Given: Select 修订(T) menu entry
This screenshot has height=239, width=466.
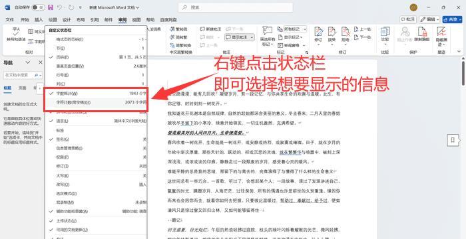Looking at the screenshot, I should (x=96, y=167).
